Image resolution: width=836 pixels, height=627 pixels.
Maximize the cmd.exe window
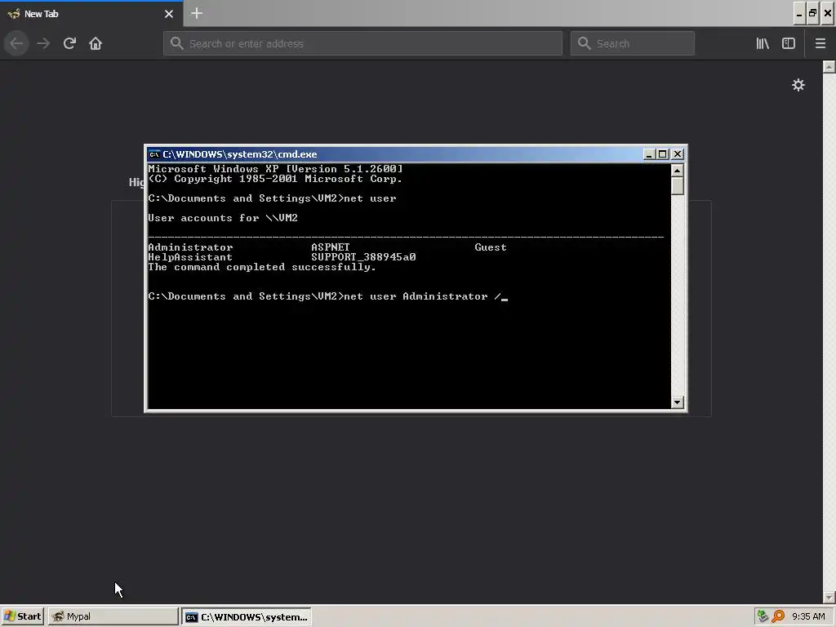point(663,154)
